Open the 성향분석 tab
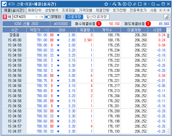The height and width of the screenshot is (136, 172). tap(51, 10)
